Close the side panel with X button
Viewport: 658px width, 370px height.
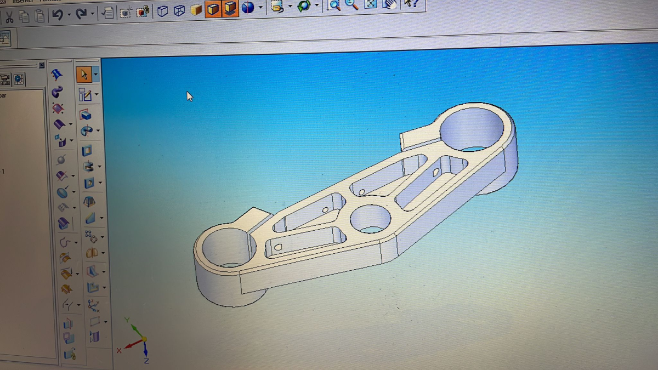[42, 65]
